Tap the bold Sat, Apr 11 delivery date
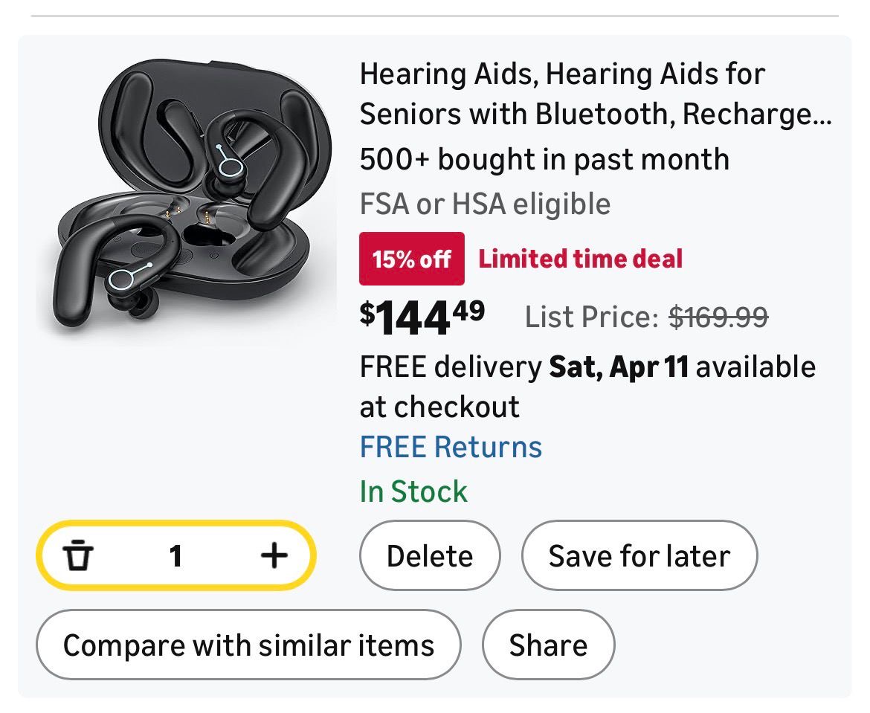 619,367
